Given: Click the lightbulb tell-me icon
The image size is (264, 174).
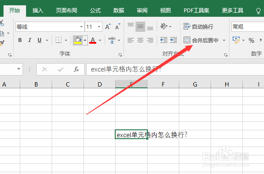Looking at the screenshot, I should (x=258, y=11).
